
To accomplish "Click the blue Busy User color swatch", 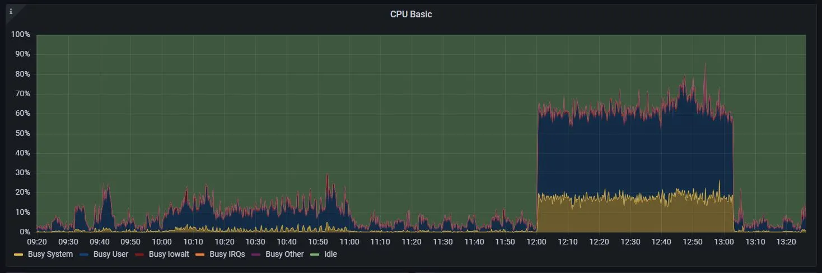I will point(85,255).
